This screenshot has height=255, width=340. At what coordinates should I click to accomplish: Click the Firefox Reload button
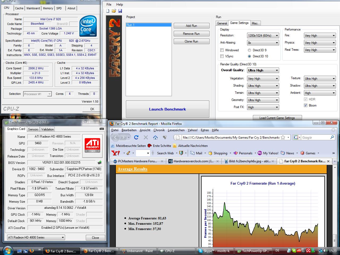coord(136,137)
